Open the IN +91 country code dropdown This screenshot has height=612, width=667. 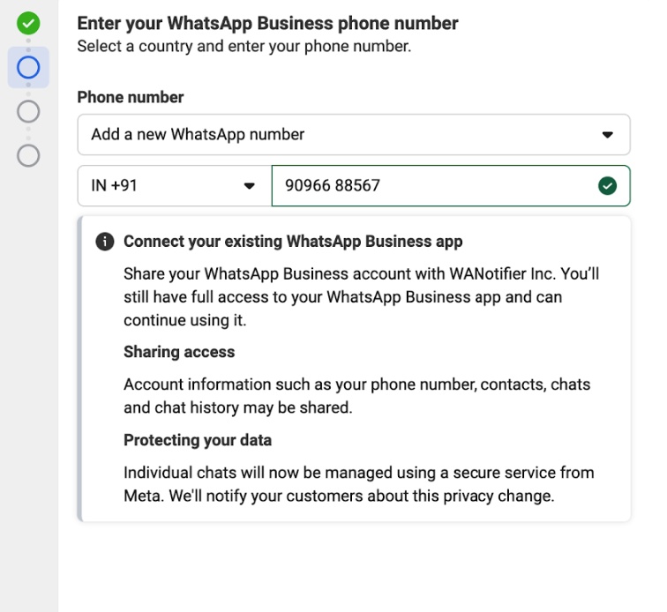(x=175, y=186)
